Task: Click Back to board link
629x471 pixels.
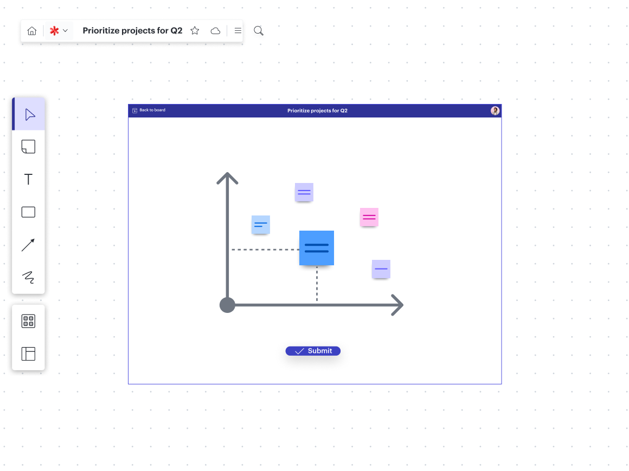Action: point(149,110)
